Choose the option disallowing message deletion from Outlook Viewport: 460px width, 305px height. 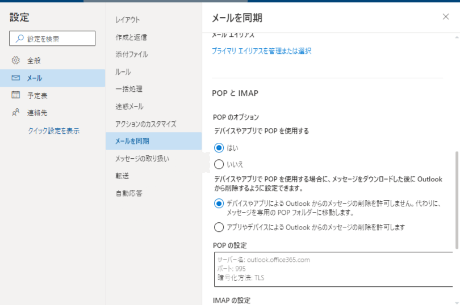[219, 204]
